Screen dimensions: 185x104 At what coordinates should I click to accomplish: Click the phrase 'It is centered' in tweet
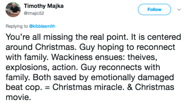pyautogui.click(x=156, y=37)
